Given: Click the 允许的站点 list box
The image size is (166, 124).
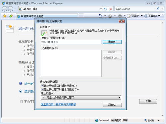Looking at the screenshot, I should pyautogui.click(x=71, y=63).
